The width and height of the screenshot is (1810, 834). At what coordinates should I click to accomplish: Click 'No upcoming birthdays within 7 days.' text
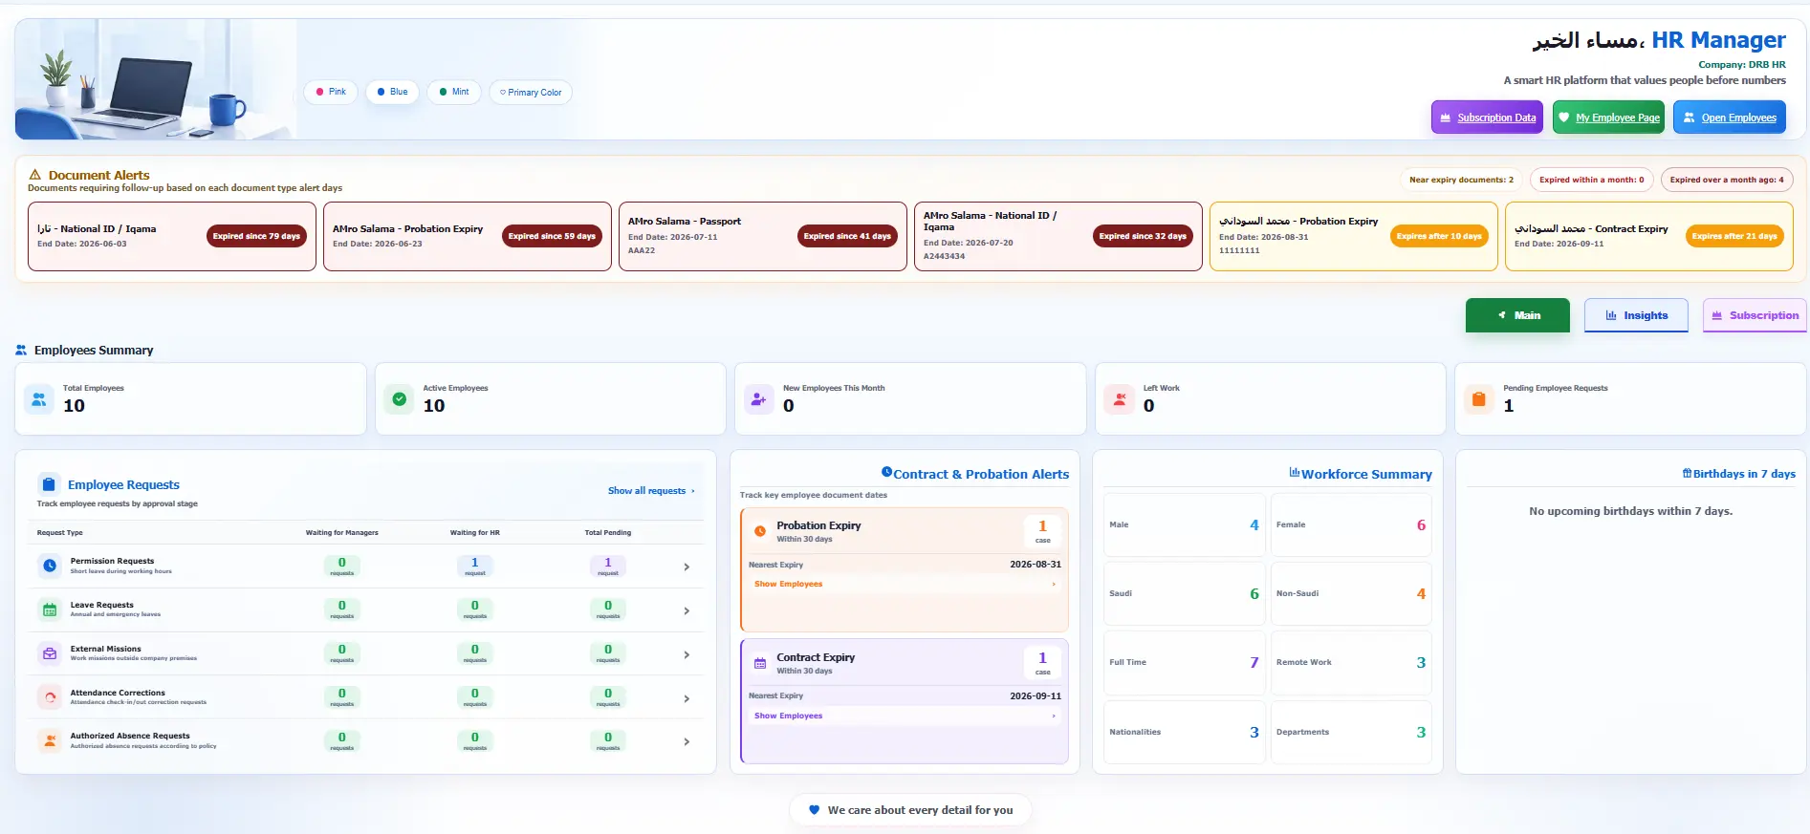[1630, 511]
